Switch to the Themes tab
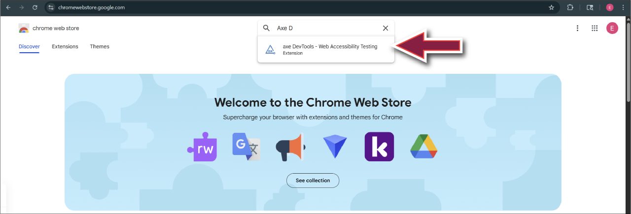Image resolution: width=631 pixels, height=214 pixels. (100, 46)
